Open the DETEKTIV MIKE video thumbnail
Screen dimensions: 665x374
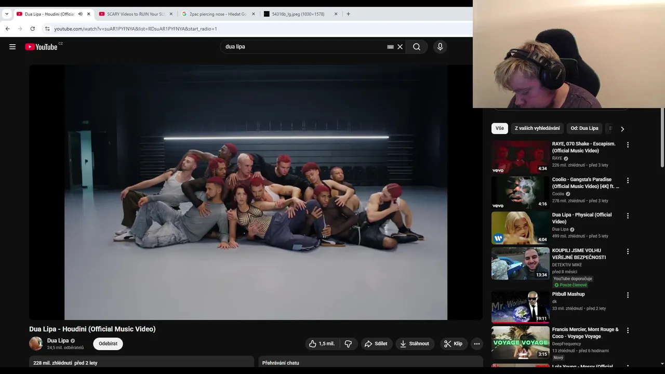(x=521, y=263)
